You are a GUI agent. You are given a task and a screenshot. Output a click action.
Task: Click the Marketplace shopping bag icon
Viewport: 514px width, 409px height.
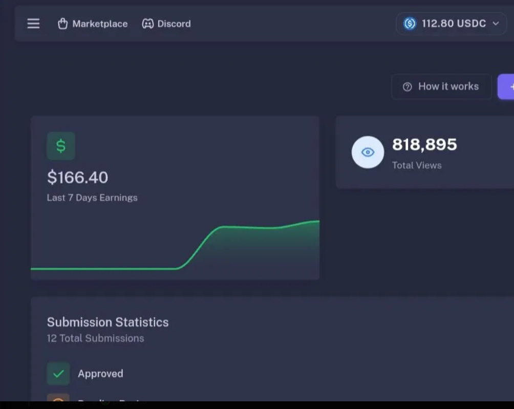(62, 24)
